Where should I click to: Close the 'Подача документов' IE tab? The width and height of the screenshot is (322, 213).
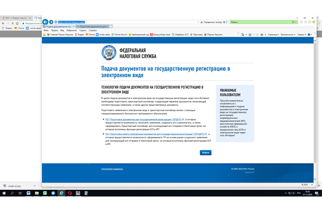74,26
